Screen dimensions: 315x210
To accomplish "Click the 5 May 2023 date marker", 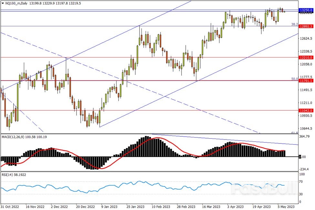I will pyautogui.click(x=286, y=206).
